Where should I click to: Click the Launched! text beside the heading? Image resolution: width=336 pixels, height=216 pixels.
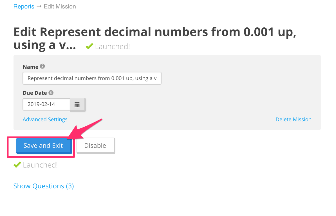[x=112, y=46]
